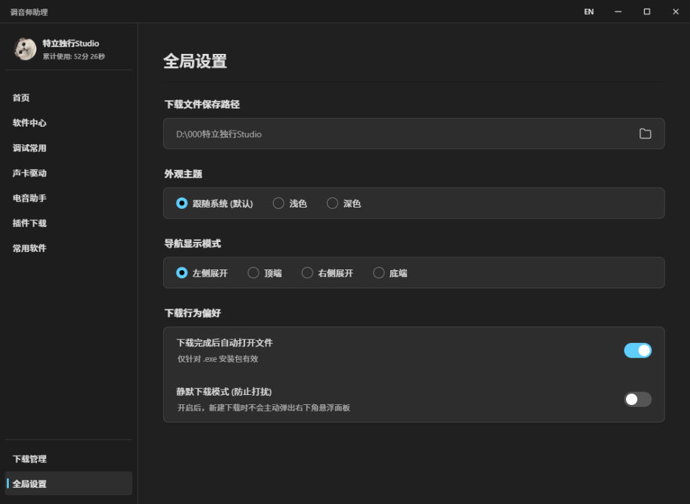This screenshot has width=690, height=504.
Task: Open 下载管理 in the sidebar
Action: (30, 459)
